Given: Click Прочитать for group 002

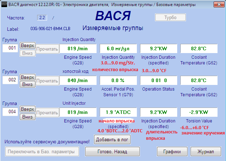Looking at the screenshot, I should click(x=47, y=81).
